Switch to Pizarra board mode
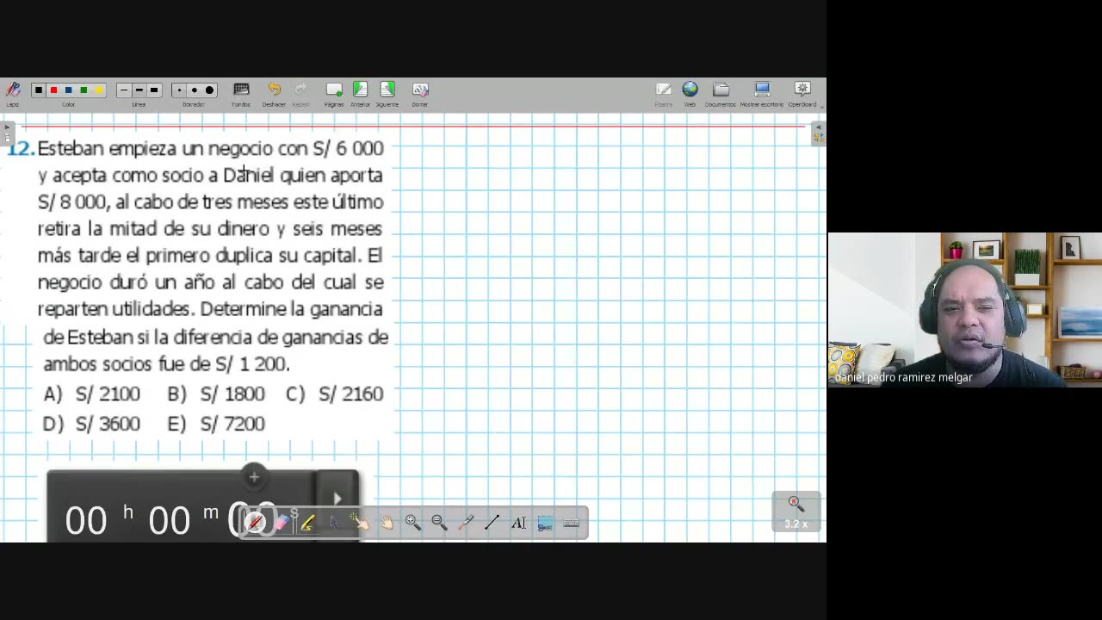The image size is (1102, 620). pos(664,90)
